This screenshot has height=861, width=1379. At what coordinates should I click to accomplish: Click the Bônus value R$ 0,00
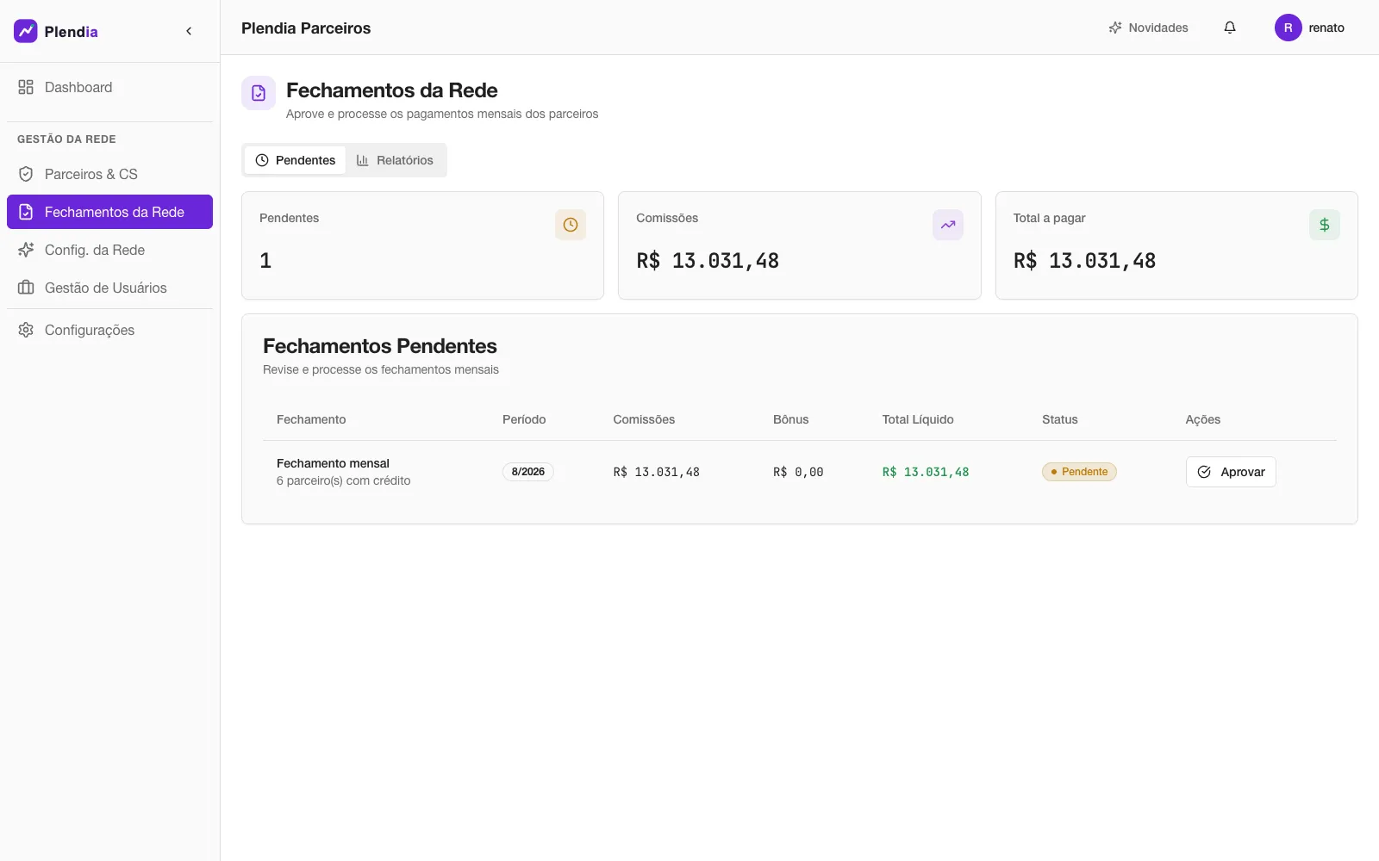798,472
